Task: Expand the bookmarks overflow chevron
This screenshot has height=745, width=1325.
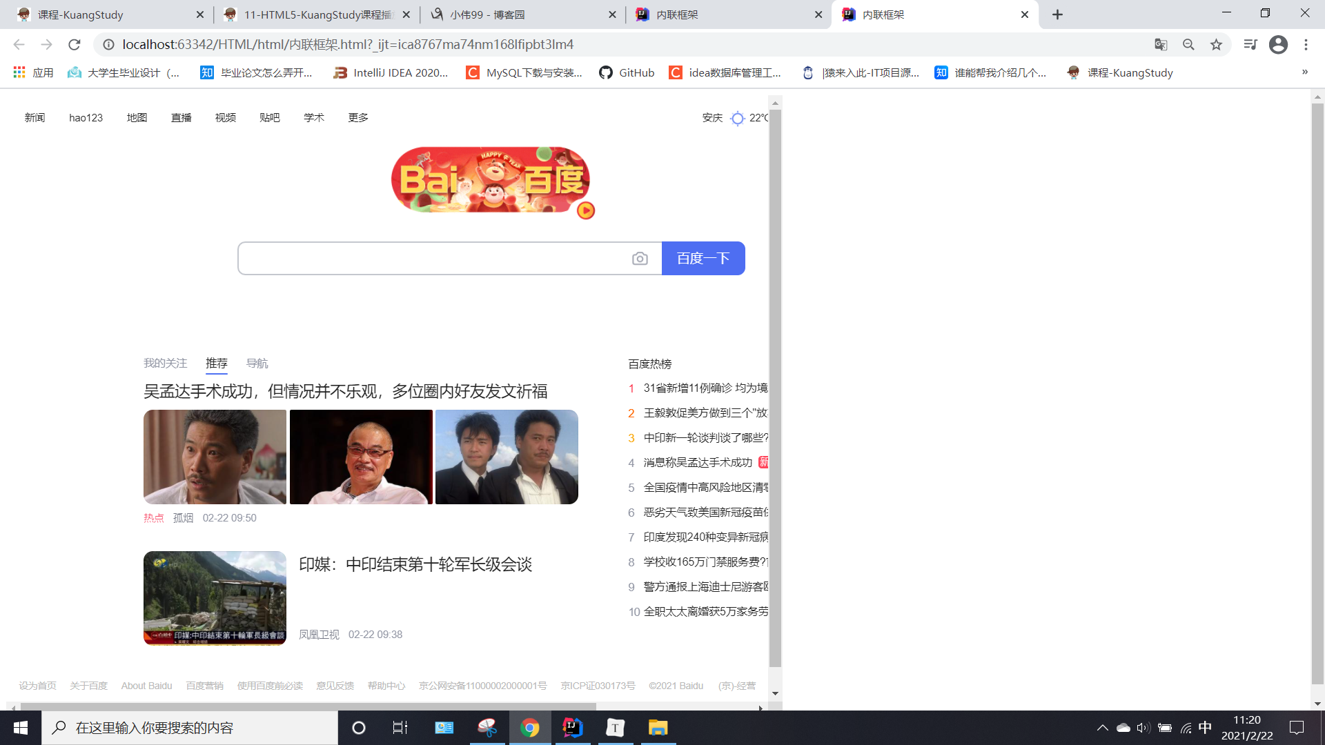Action: tap(1304, 72)
